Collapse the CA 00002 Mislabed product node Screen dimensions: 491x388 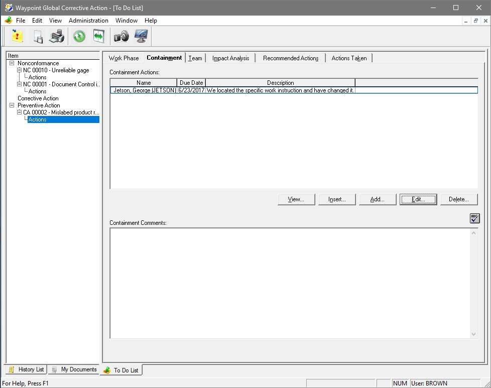tap(19, 112)
